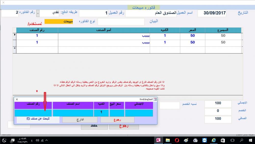Screen dimensions: 255x144
Task: Click the المجموع column header in invoice grid
Action: coord(223,30)
